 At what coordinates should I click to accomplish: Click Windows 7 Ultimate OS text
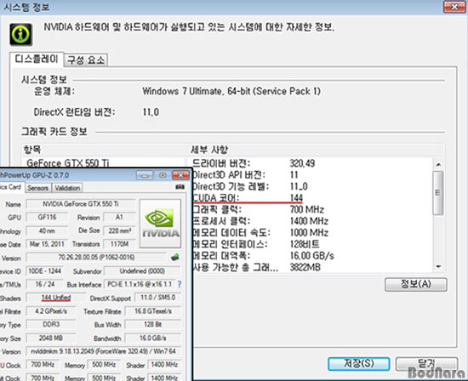point(231,91)
